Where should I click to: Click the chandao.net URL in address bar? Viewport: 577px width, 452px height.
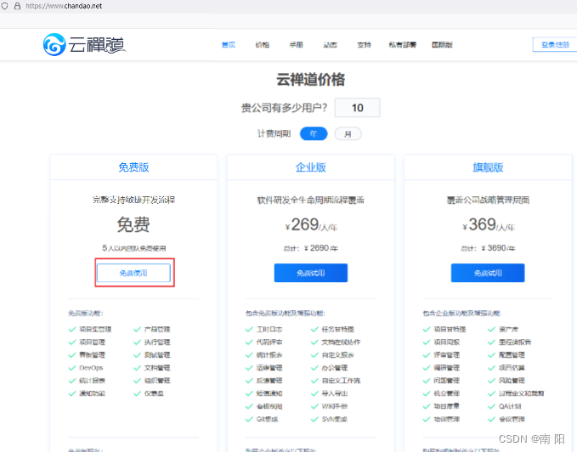[x=64, y=6]
